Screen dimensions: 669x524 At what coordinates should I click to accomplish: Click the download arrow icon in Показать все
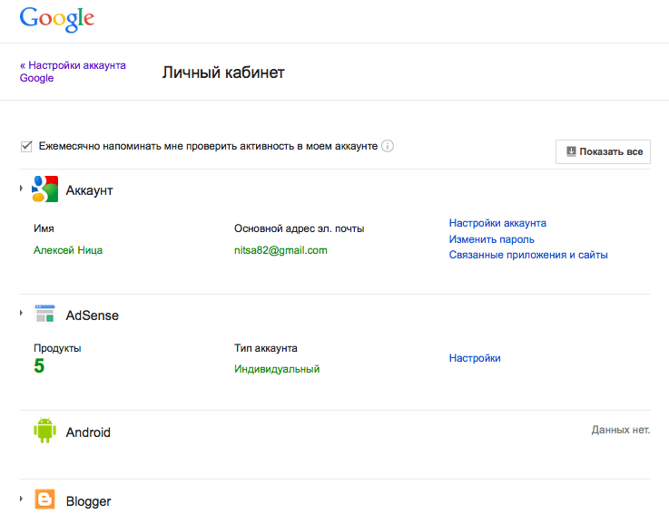[571, 151]
